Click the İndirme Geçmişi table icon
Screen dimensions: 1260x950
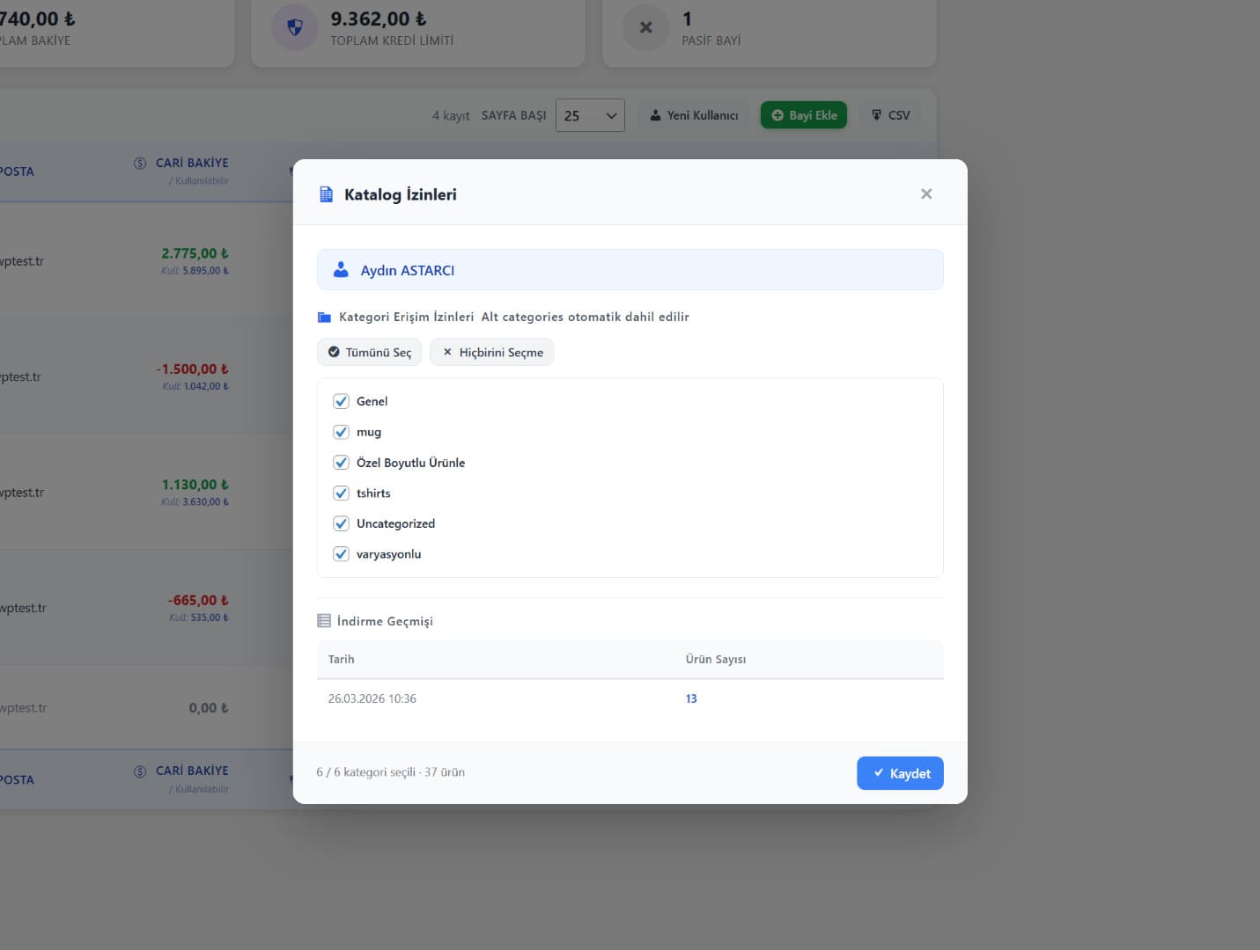tap(324, 621)
